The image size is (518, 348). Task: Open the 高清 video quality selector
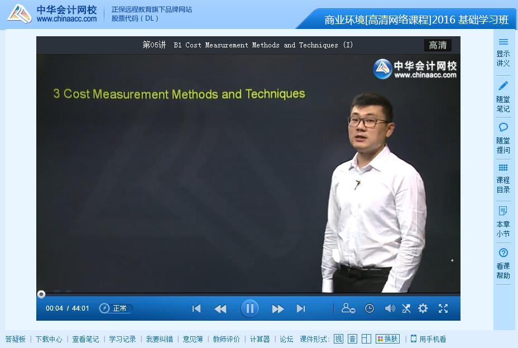[x=438, y=45]
